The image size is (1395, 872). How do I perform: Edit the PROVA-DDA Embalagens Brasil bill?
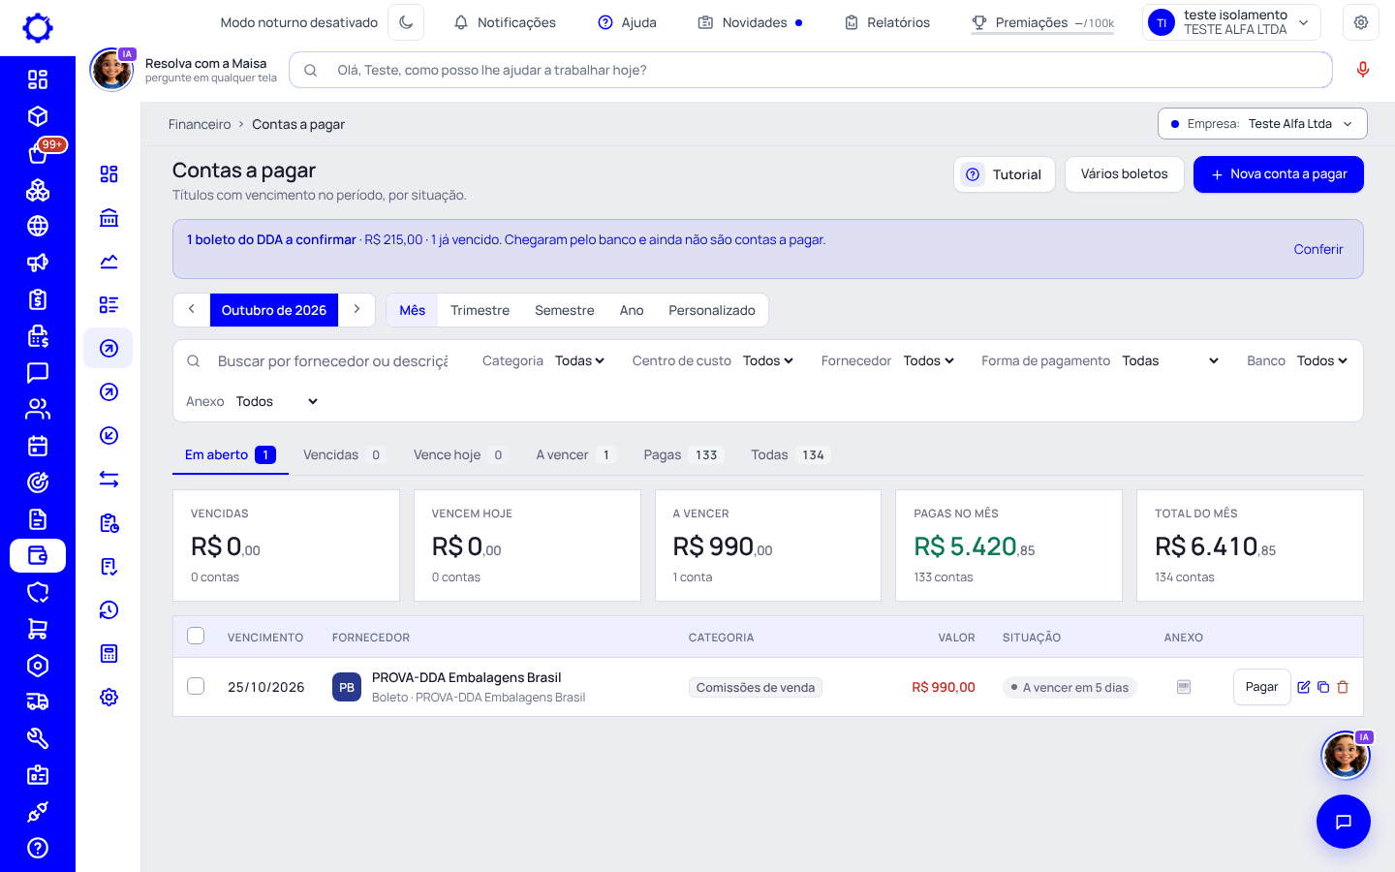[1304, 687]
